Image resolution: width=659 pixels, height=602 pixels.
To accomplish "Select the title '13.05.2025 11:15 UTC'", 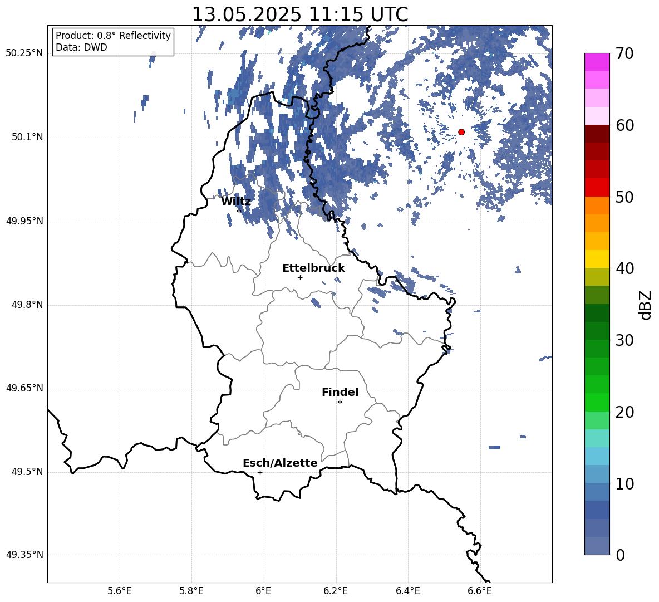I will click(x=299, y=14).
